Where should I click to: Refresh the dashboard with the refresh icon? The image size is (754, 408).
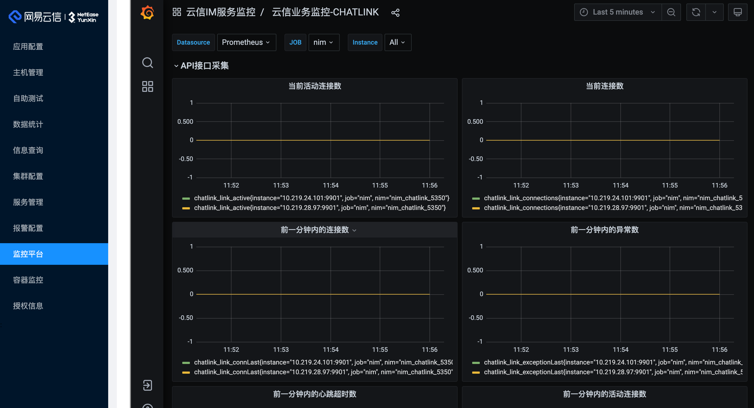click(696, 12)
